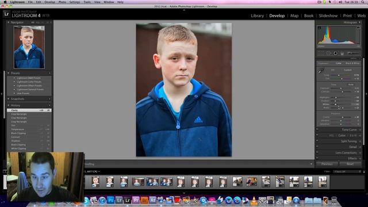
Task: Expand Lightroom B&W Presets folder
Action: click(14, 78)
